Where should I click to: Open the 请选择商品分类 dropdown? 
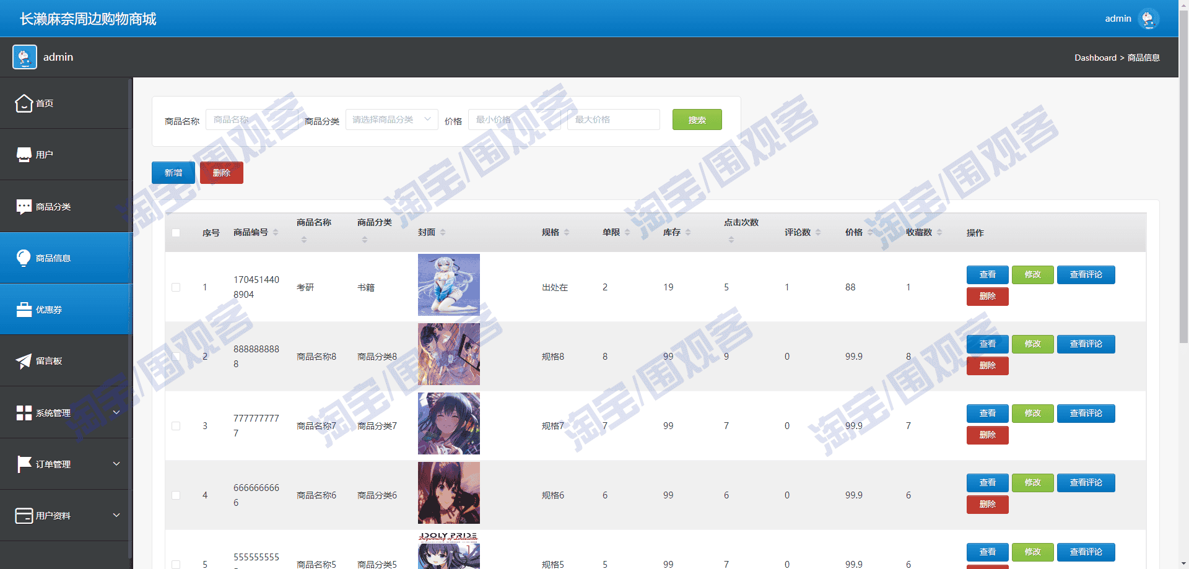(391, 119)
